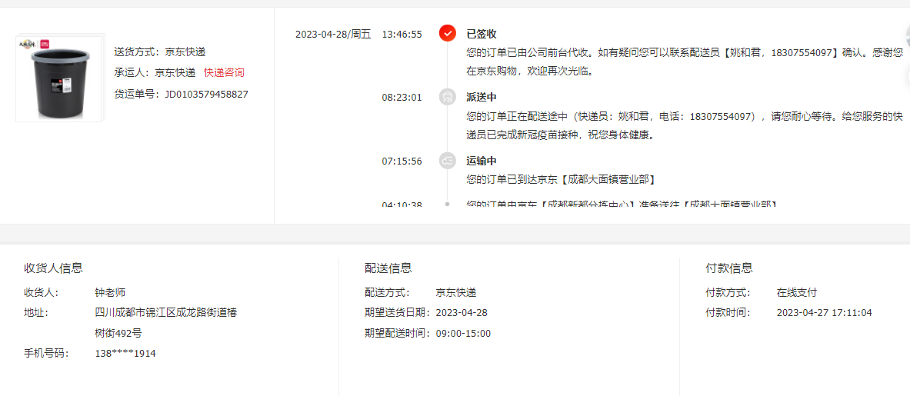Viewport: 910px width, 396px height.
Task: Click the payment method 在线支付
Action: click(x=797, y=292)
